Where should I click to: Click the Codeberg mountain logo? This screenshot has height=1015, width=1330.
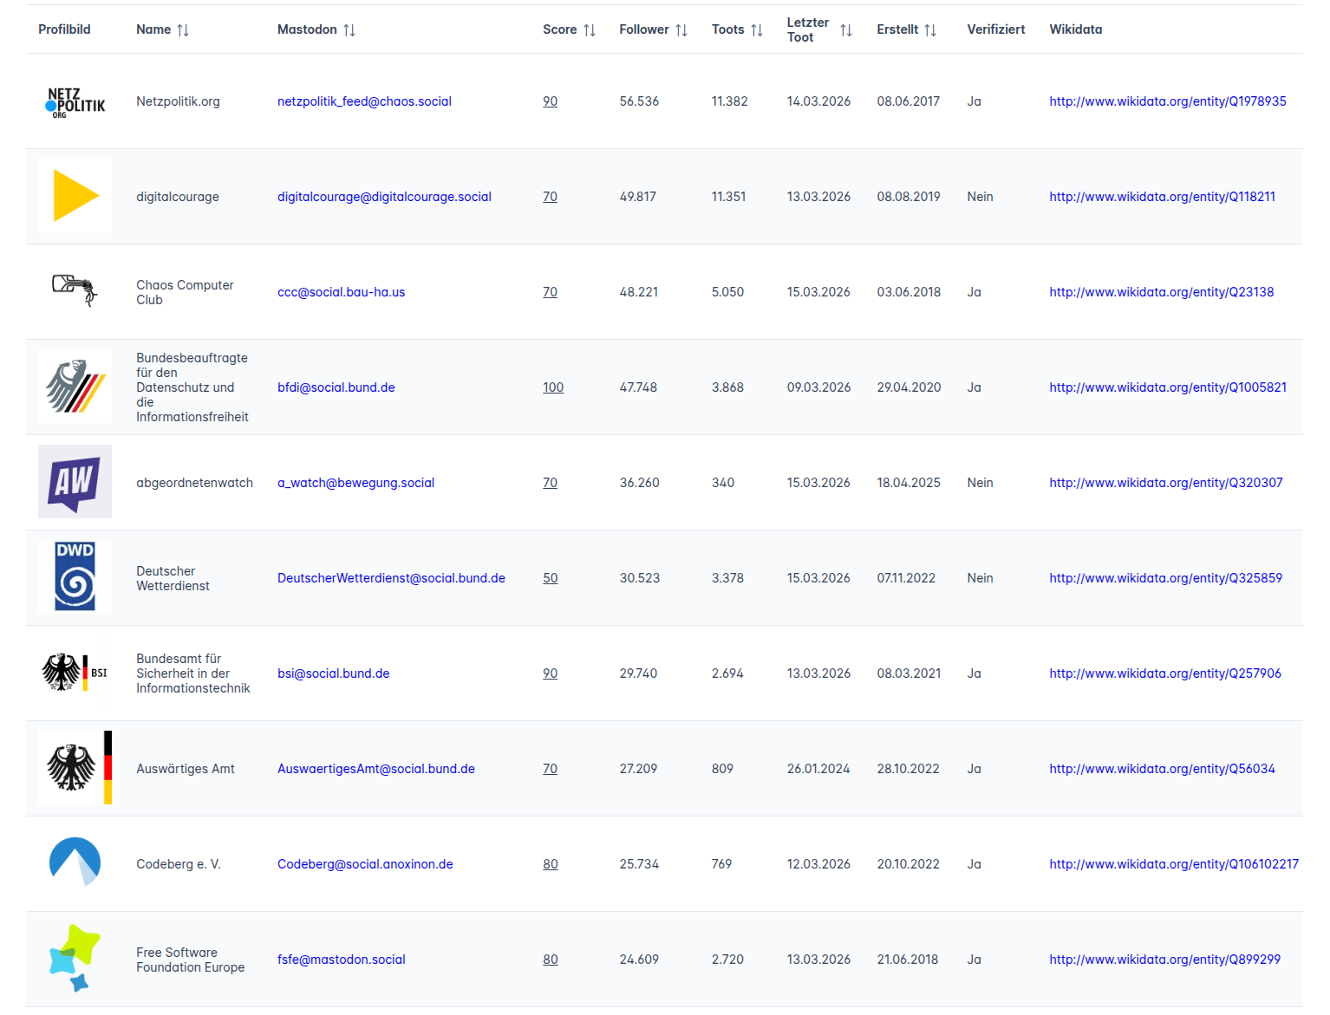tap(75, 862)
